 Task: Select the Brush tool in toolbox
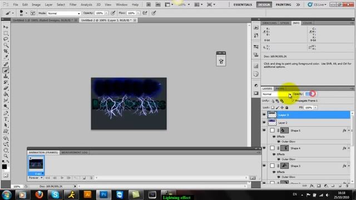tap(6, 71)
